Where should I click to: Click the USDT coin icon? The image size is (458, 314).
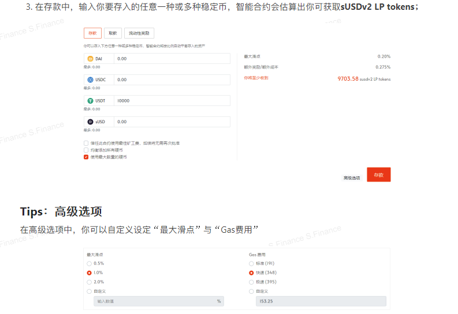point(90,101)
